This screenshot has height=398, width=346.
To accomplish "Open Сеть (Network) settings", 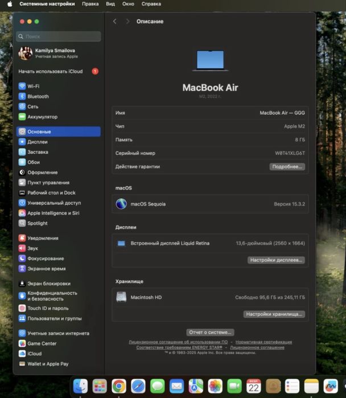I will (x=59, y=106).
